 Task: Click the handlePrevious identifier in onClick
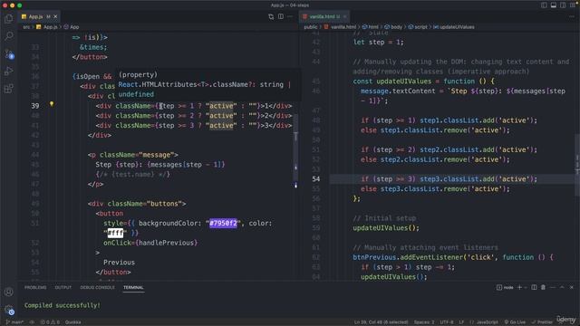[167, 243]
